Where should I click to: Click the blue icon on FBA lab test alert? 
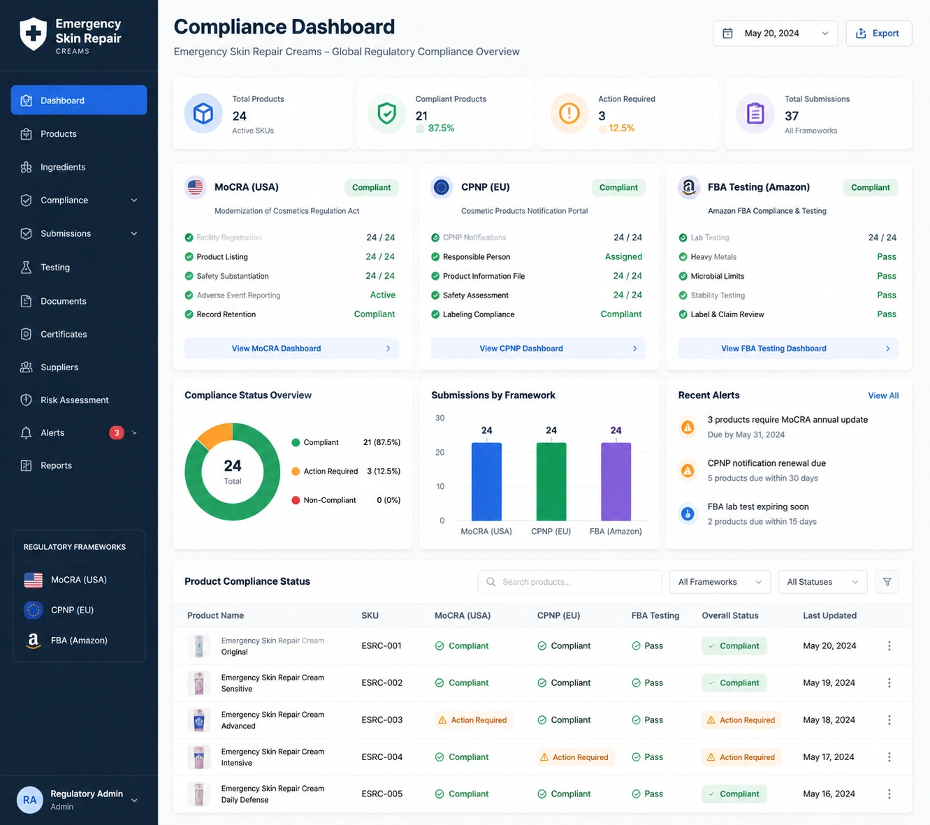688,514
